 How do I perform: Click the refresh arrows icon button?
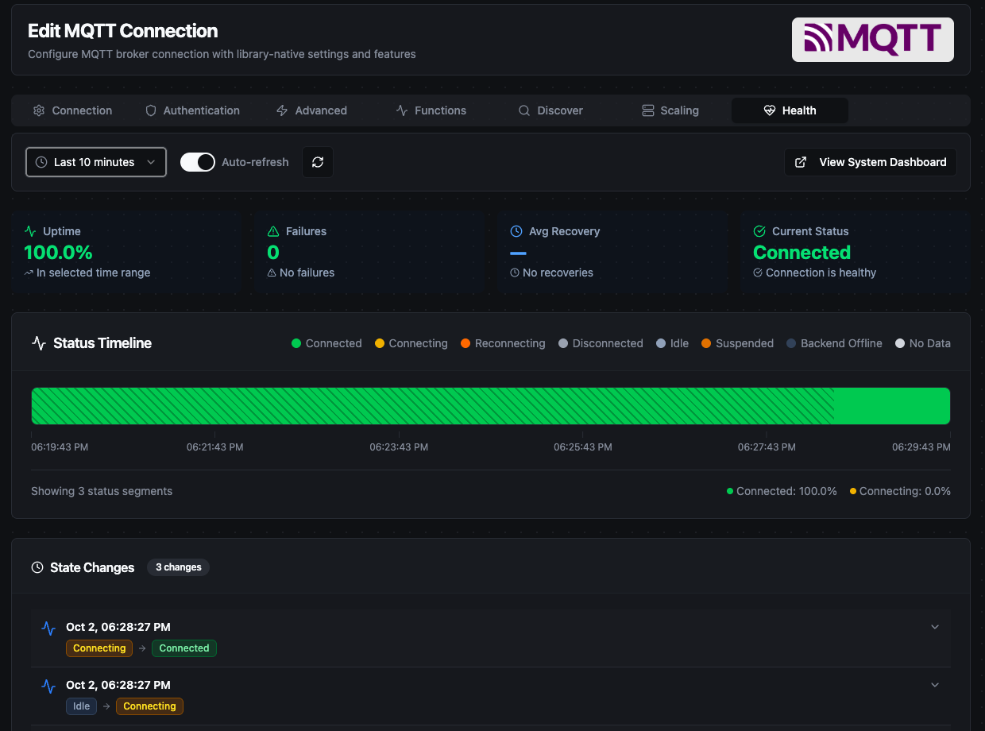click(x=318, y=162)
